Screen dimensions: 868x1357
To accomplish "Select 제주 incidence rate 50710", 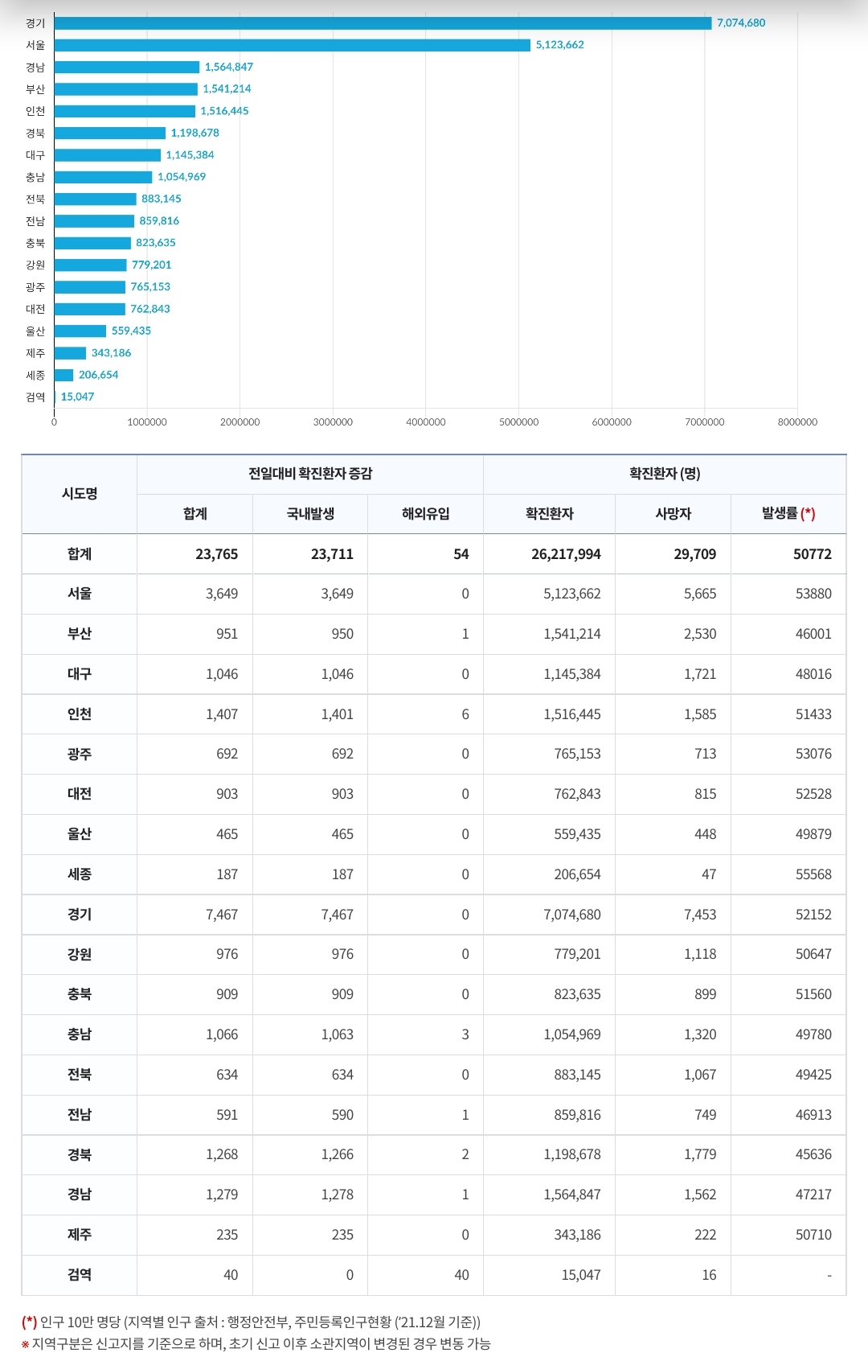I will tap(813, 1235).
